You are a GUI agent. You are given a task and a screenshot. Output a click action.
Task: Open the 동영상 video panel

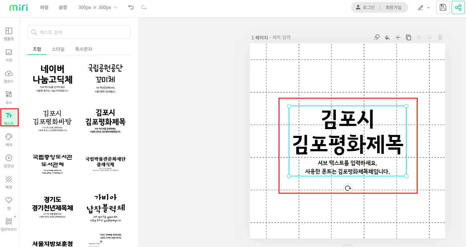click(9, 161)
